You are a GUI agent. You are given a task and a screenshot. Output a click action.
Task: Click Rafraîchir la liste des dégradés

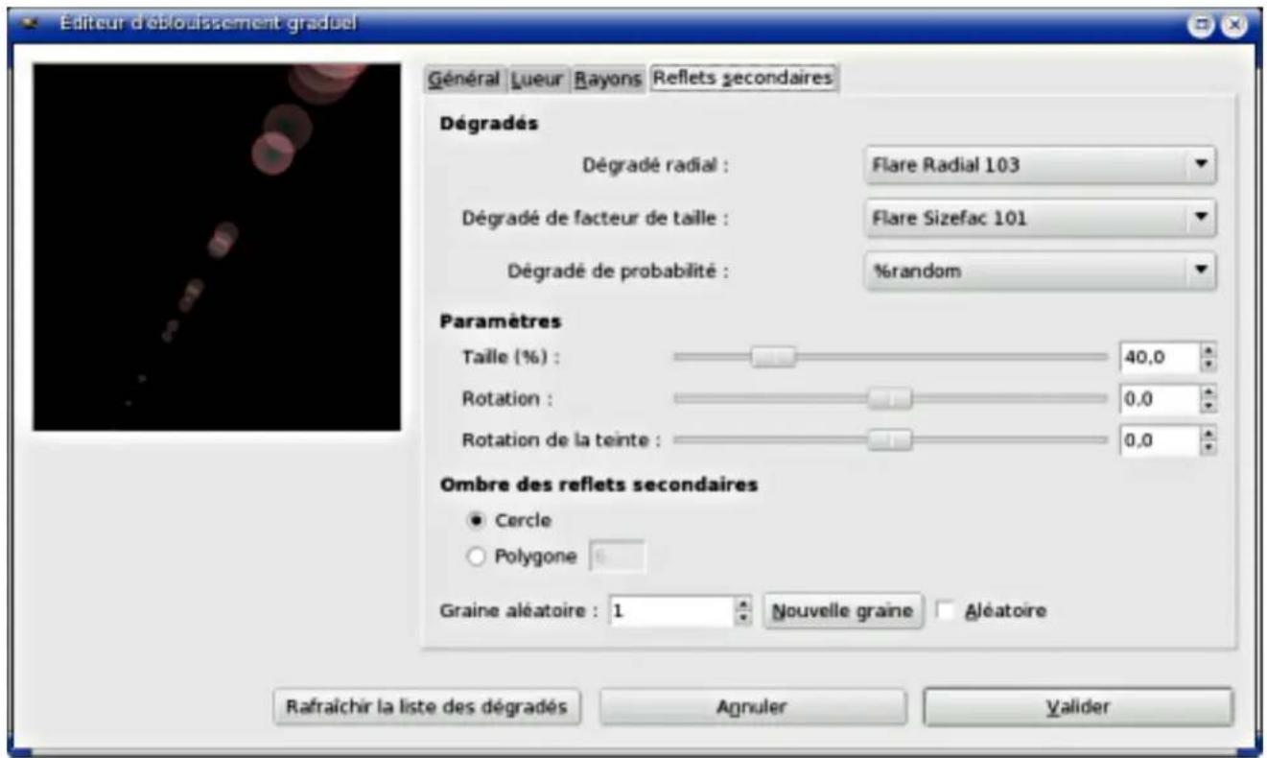coord(427,705)
